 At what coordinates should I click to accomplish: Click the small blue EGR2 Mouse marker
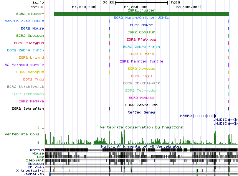tap(54, 28)
